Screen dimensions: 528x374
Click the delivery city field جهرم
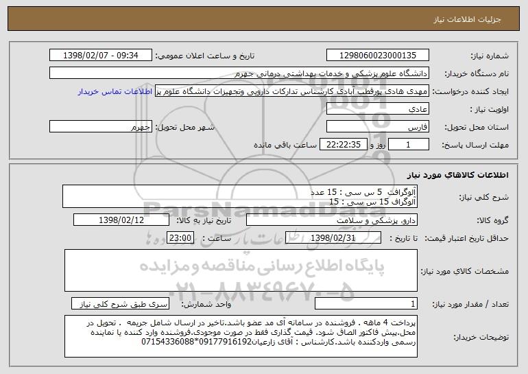click(101, 127)
